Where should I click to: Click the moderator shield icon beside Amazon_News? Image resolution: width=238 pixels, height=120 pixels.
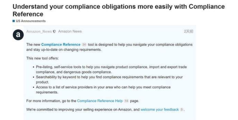pos(54,31)
